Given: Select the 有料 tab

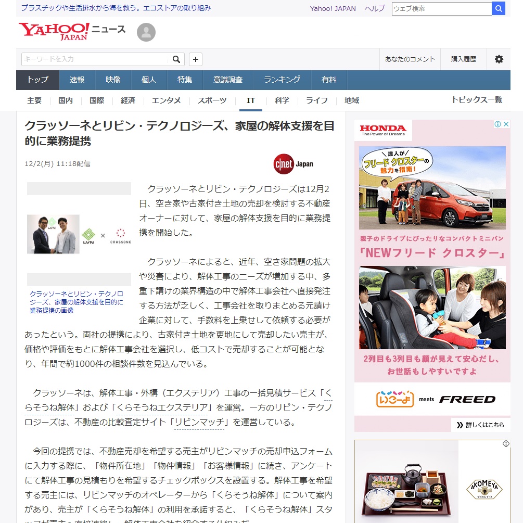Looking at the screenshot, I should pos(329,80).
